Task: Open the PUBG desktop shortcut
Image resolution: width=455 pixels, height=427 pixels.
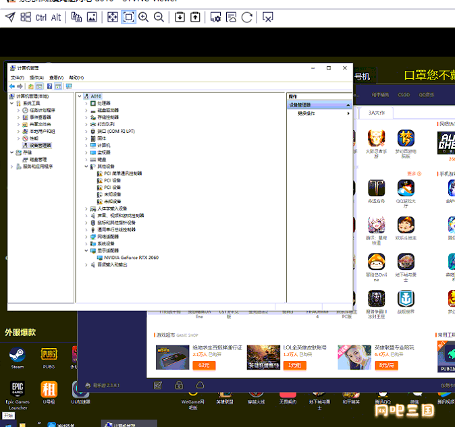Action: coord(49,358)
